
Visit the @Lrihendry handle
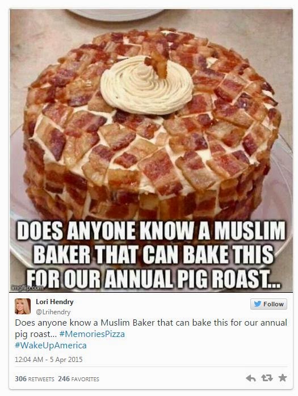pyautogui.click(x=53, y=312)
